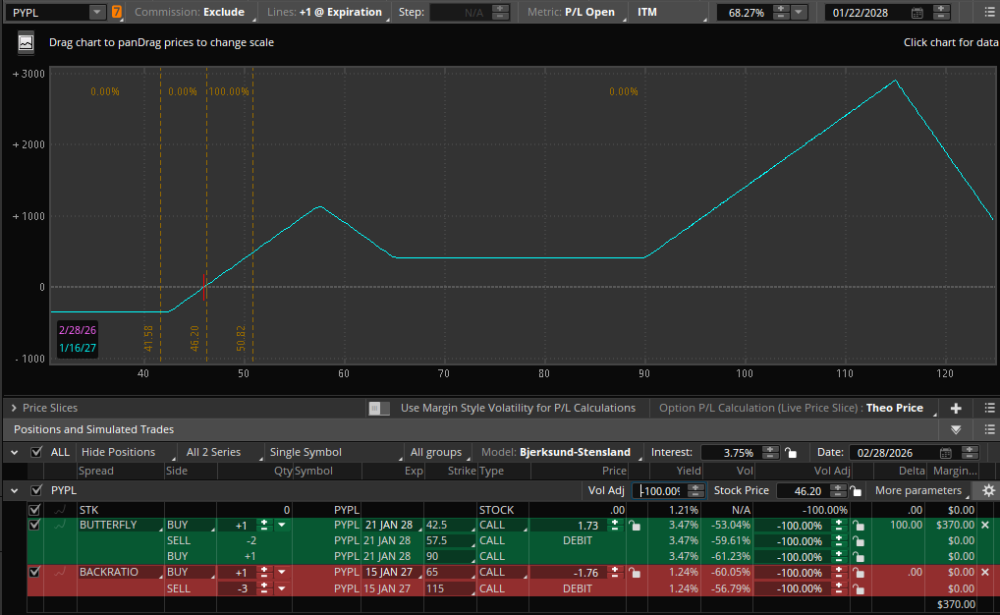Expand the Price Slices section
Image resolution: width=1000 pixels, height=615 pixels.
14,408
